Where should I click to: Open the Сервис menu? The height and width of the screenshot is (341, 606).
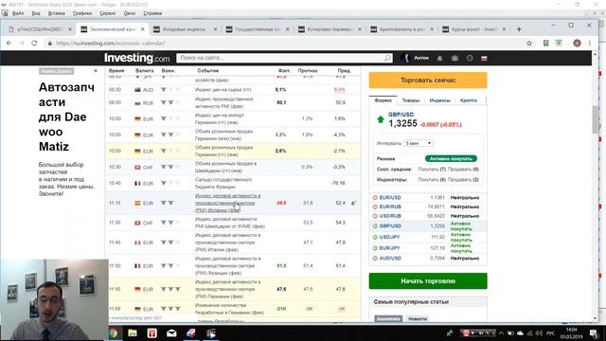pos(108,13)
